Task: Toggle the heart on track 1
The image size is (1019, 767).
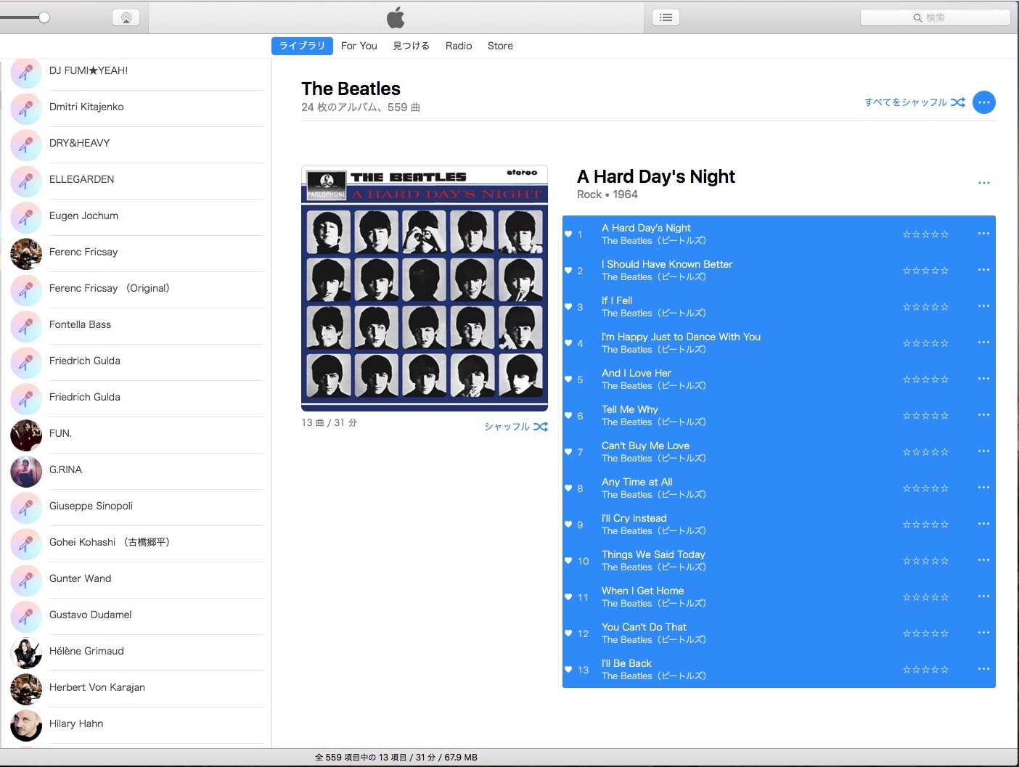Action: 568,234
